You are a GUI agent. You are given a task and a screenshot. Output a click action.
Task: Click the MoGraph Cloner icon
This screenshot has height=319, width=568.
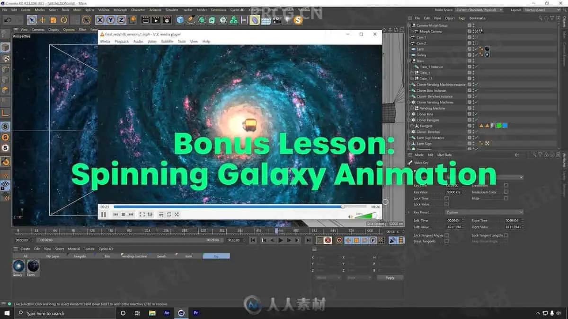point(223,20)
